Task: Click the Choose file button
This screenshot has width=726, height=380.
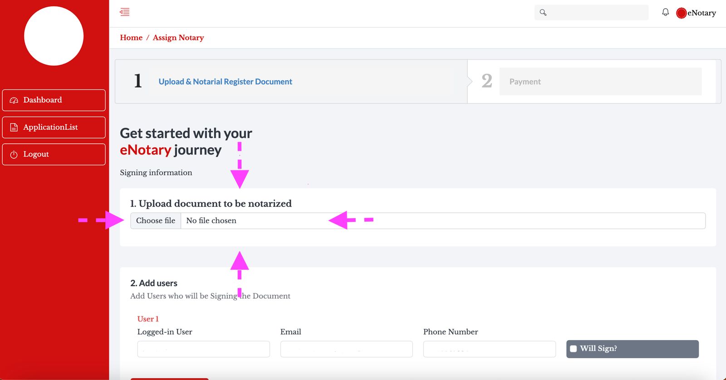Action: [156, 221]
